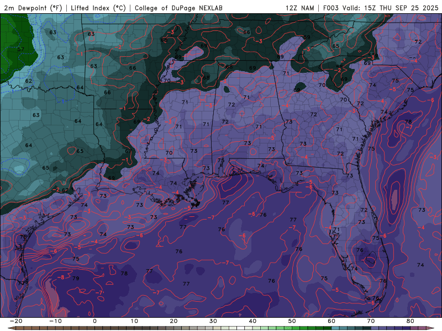
Task: Click the "-20" tick on the color scale
Action: 16,321
